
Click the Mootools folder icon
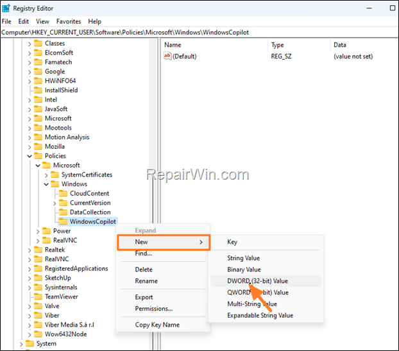(38, 128)
